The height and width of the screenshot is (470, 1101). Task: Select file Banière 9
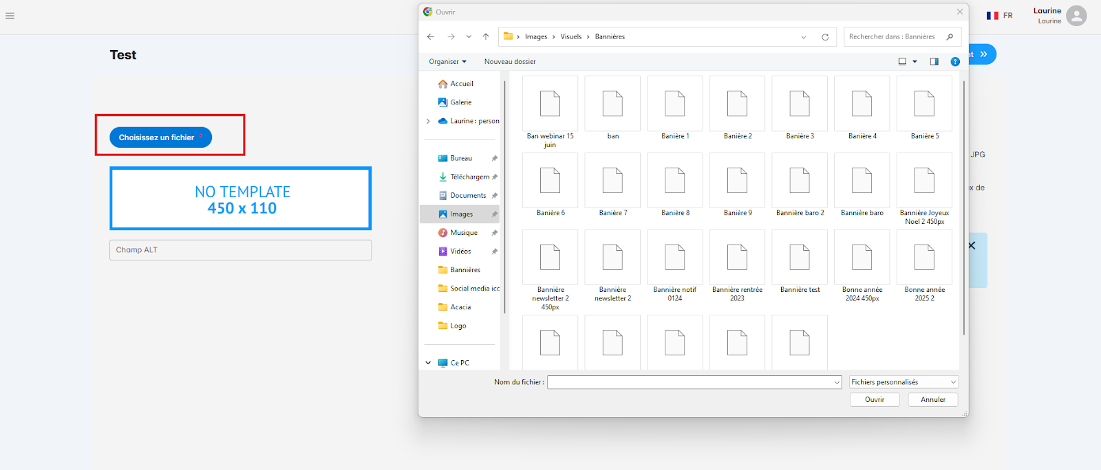(x=737, y=185)
